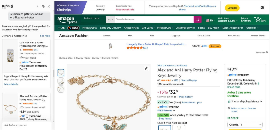This screenshot has width=270, height=130.
Task: Click the Rufus new chat icon
Action: click(x=43, y=6)
